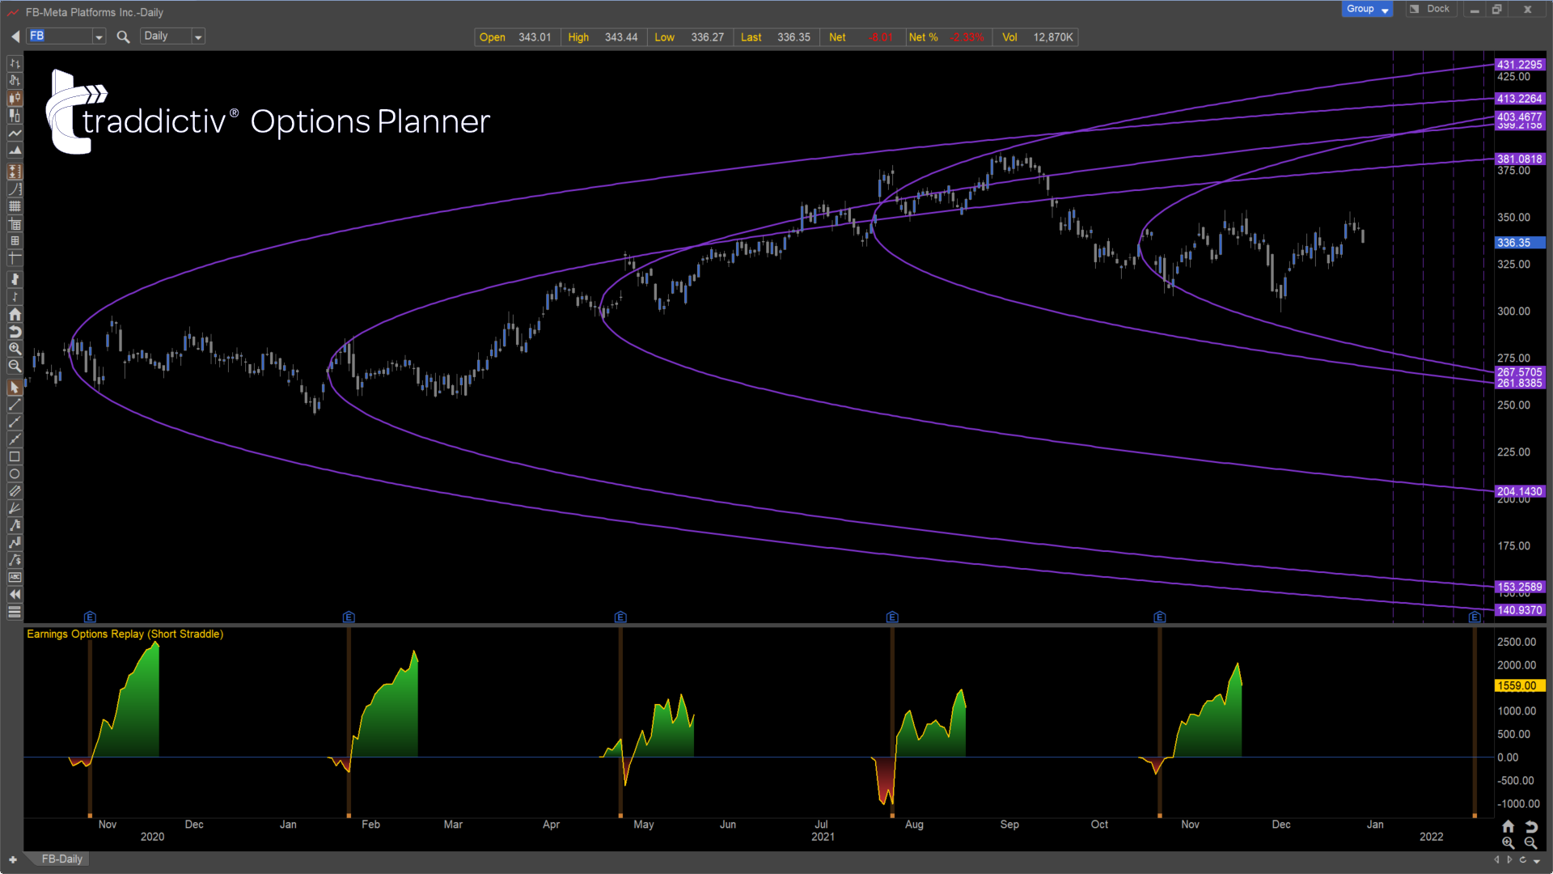Select the hollow candle chart type icon
The height and width of the screenshot is (874, 1553).
click(x=15, y=116)
